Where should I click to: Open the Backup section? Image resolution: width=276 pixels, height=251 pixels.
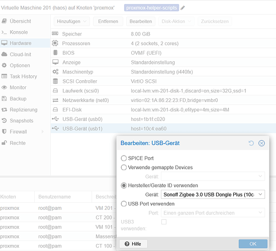tap(25, 98)
